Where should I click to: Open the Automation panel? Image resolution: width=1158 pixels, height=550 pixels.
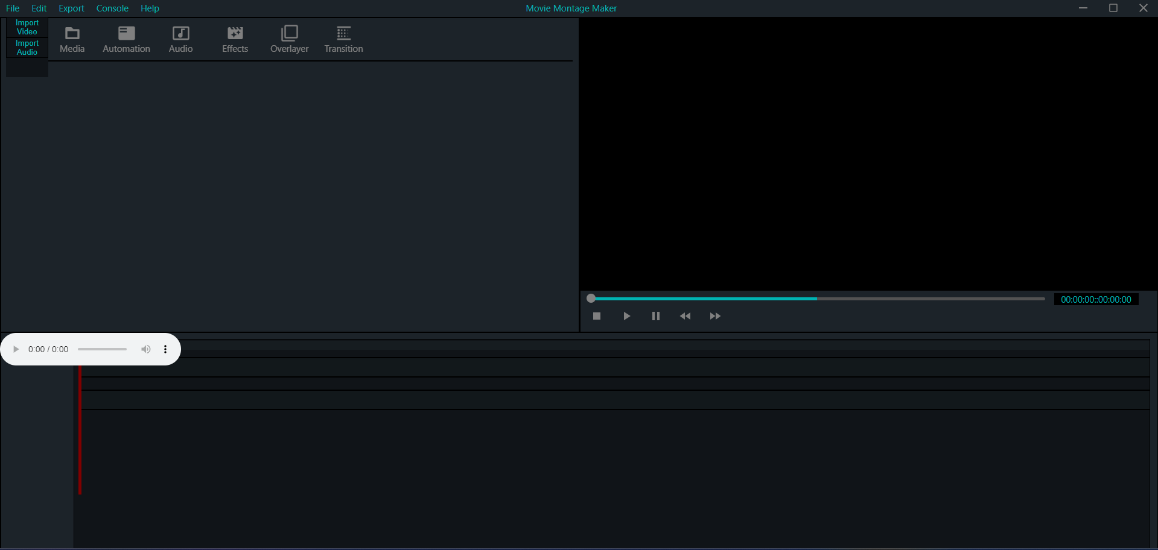126,40
